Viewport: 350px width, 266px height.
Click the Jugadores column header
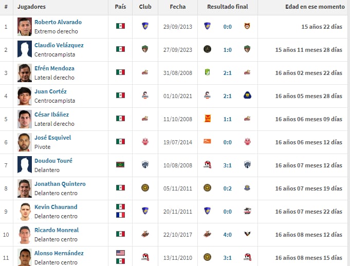pyautogui.click(x=31, y=7)
